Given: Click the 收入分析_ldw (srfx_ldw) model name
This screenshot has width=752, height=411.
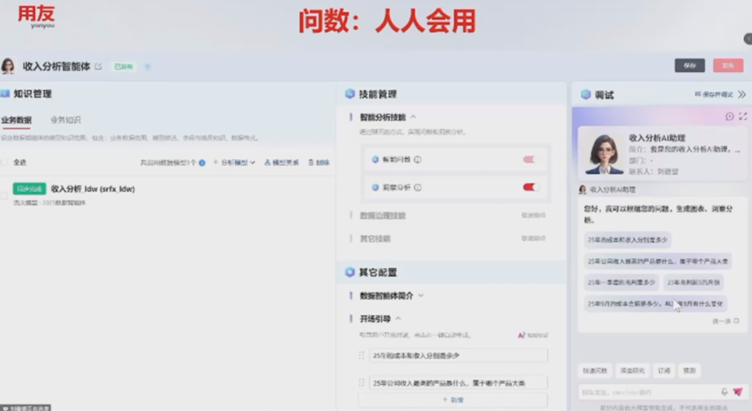Looking at the screenshot, I should (x=92, y=189).
